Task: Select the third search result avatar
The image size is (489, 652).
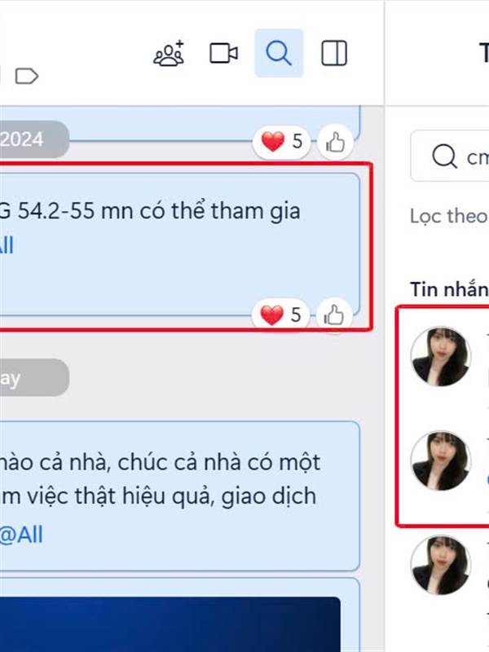Action: coord(441,565)
